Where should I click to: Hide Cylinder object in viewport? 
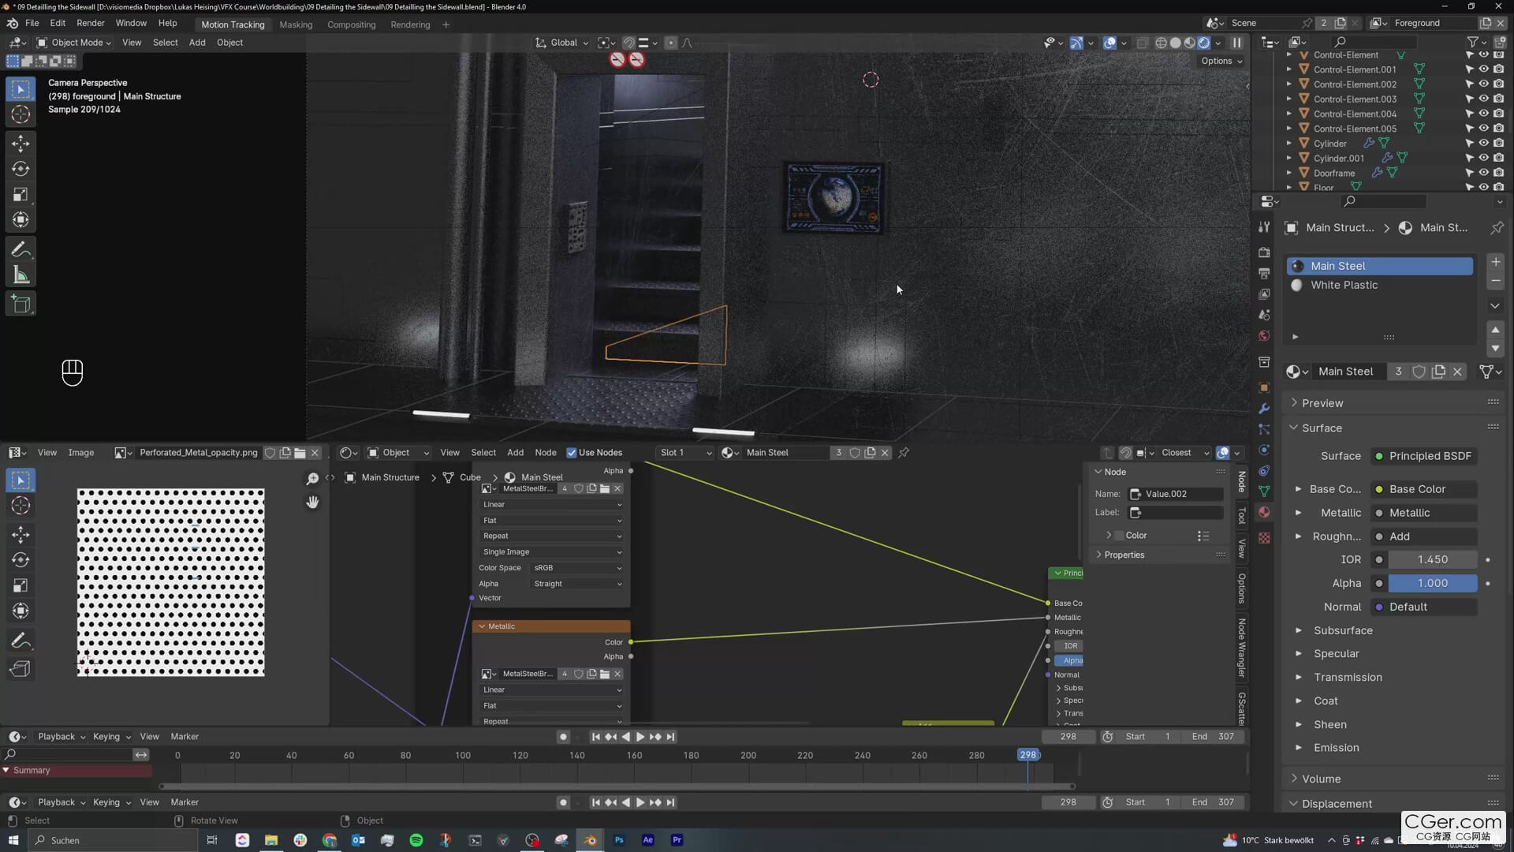[1483, 143]
